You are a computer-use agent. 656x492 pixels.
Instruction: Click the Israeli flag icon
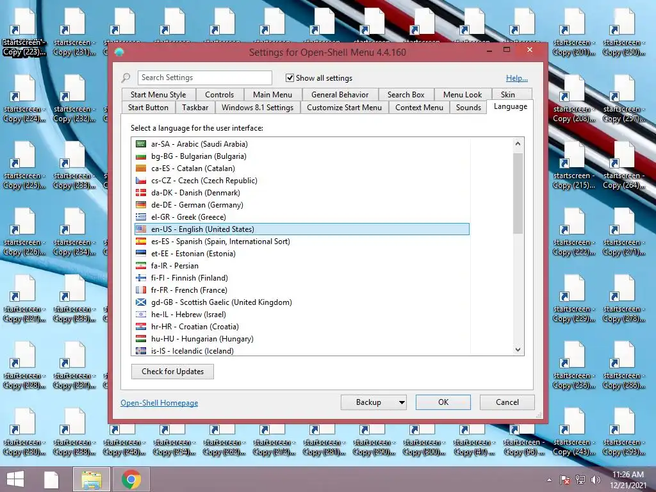point(141,314)
